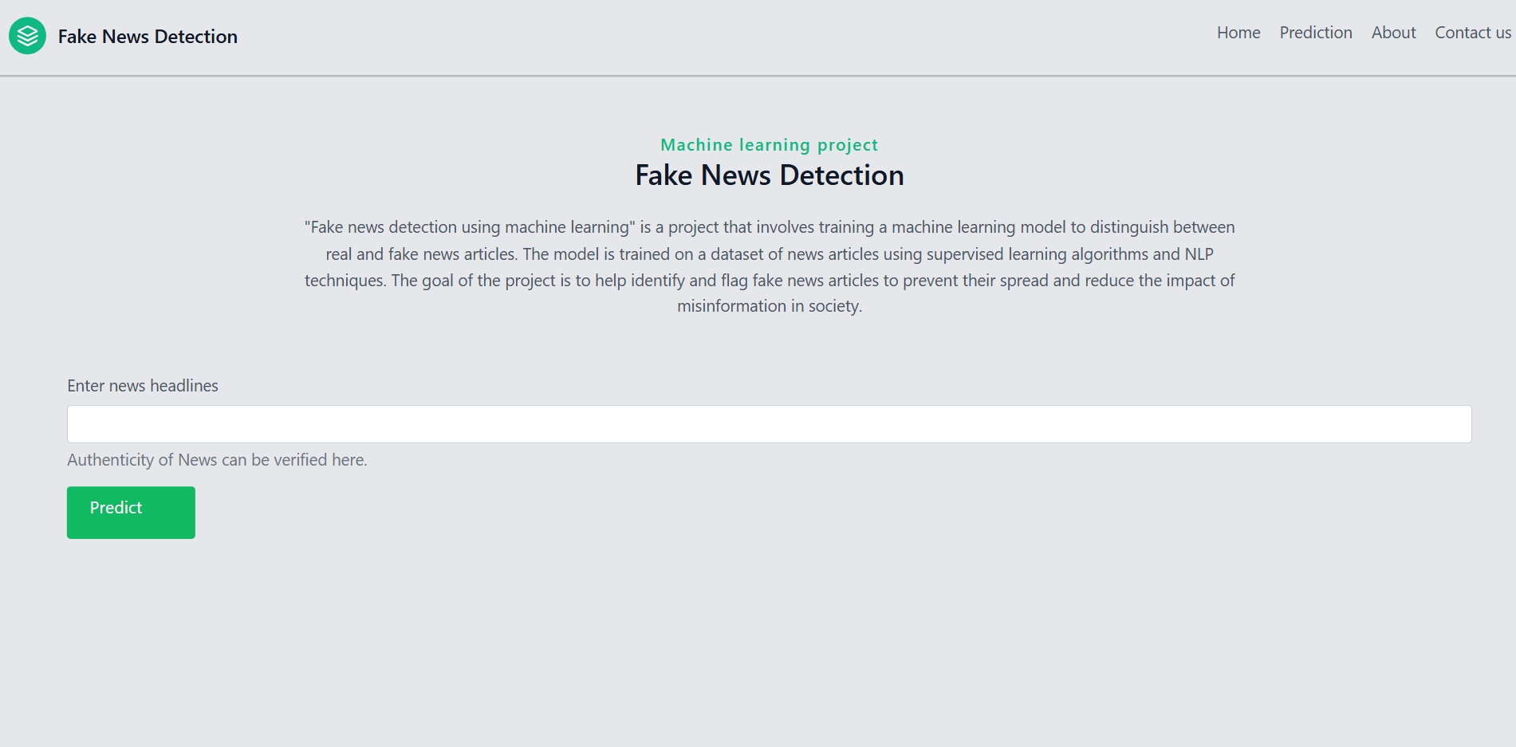Viewport: 1516px width, 747px height.
Task: Click the 'Enter news headlines' label
Action: pos(143,386)
